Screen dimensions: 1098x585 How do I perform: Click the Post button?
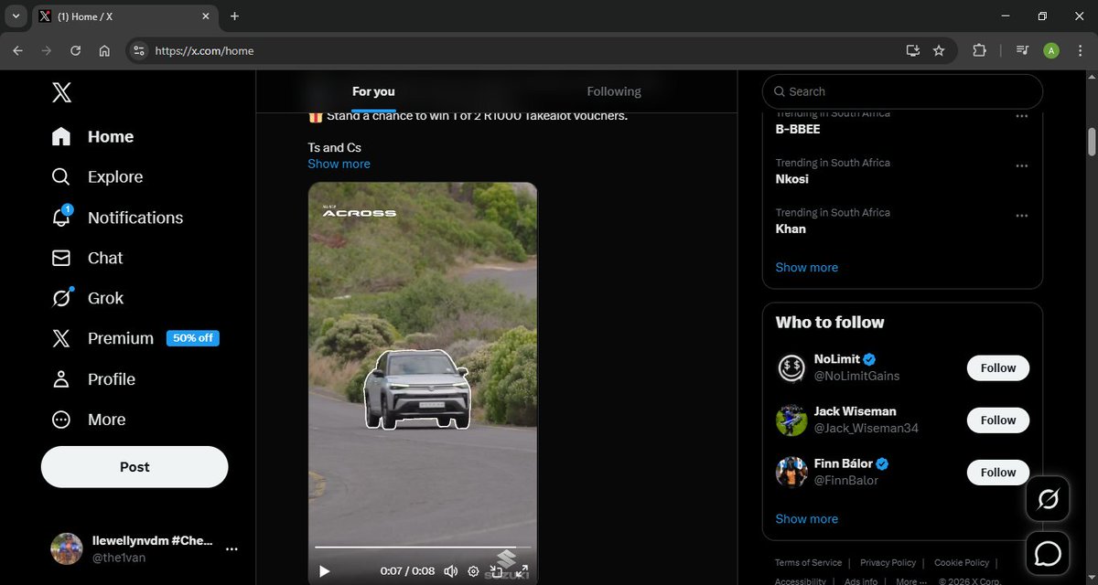click(x=135, y=467)
